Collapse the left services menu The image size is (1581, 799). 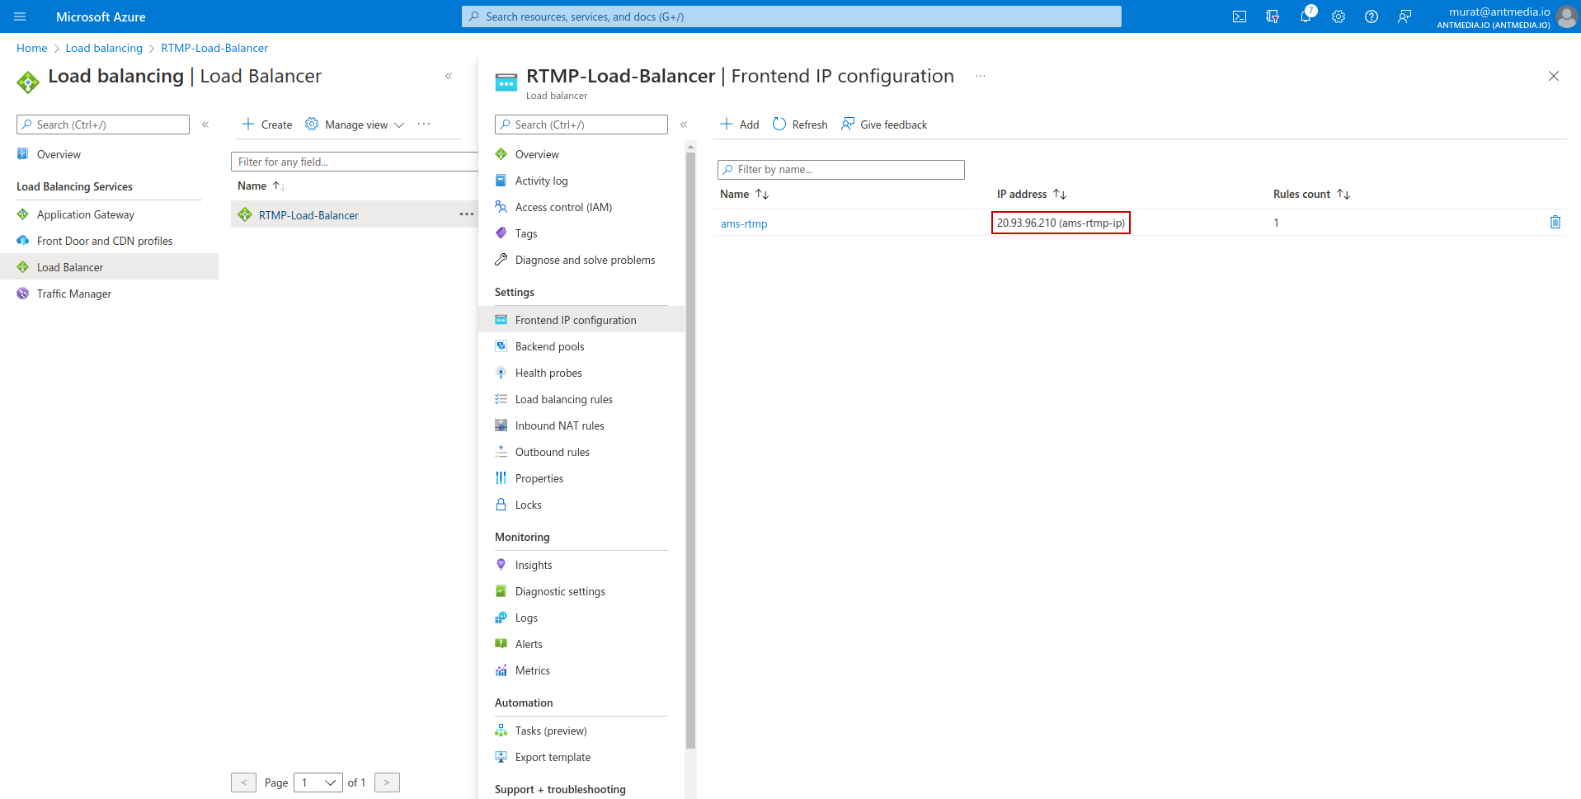click(205, 125)
